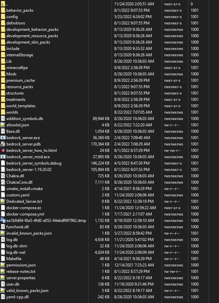
Task: Click the bedrock_server_how_to.html Firefox icon
Action: 3,150
